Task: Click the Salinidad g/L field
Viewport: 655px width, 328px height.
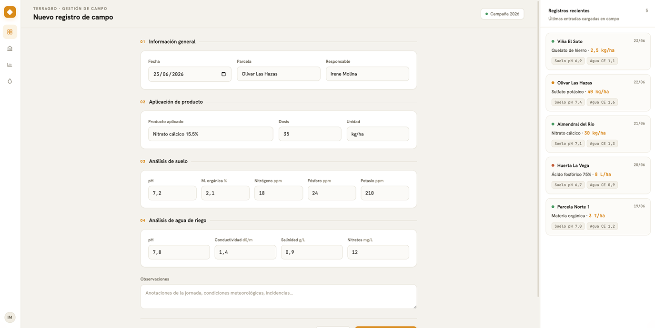Action: (x=312, y=252)
